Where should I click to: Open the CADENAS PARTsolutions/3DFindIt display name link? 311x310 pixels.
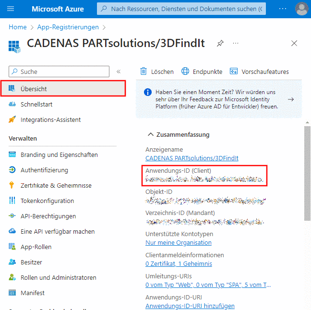(192, 158)
